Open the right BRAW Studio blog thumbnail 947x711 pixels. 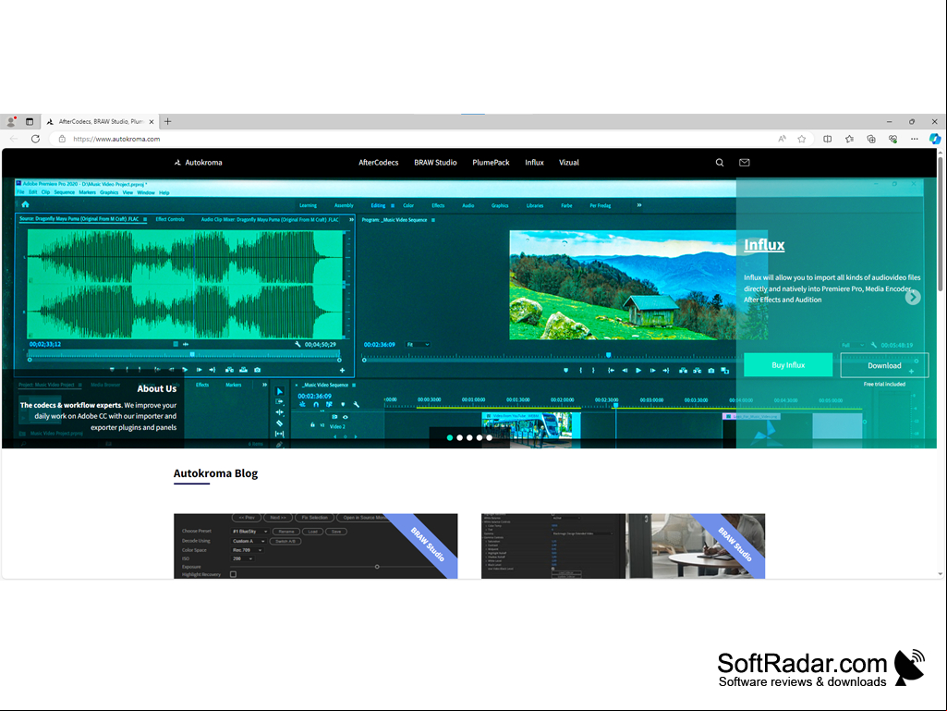point(623,546)
